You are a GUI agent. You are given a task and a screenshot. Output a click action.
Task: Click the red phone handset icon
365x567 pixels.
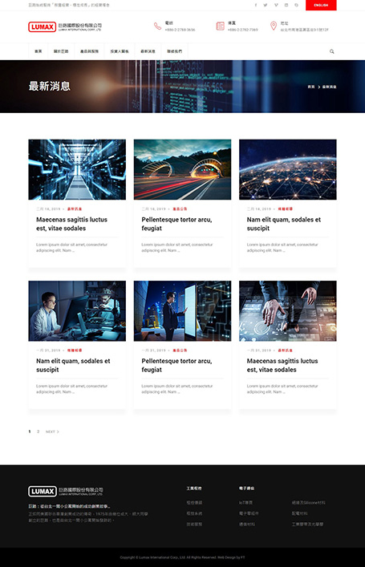coord(157,26)
